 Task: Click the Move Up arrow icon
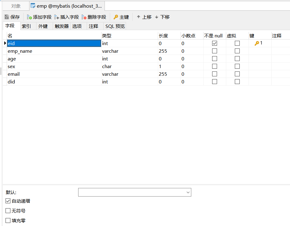pyautogui.click(x=139, y=17)
